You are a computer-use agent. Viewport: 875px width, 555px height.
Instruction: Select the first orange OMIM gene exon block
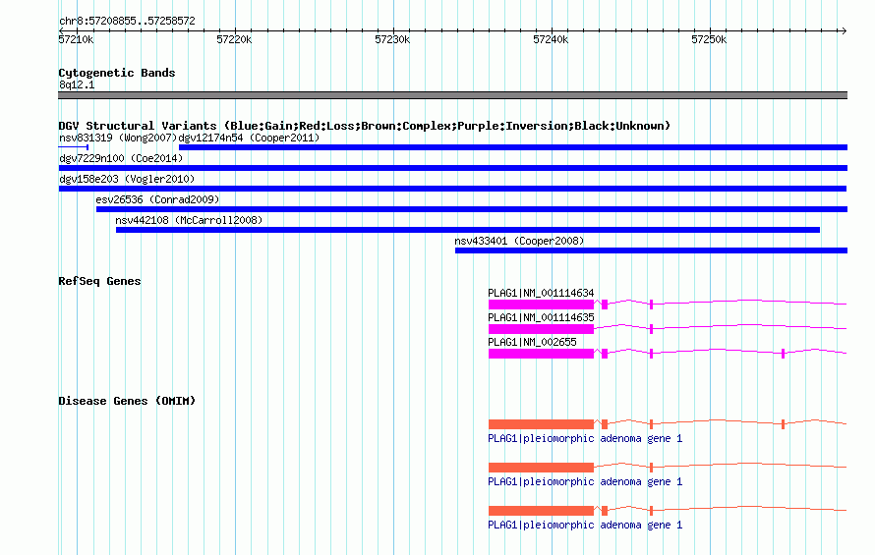541,424
